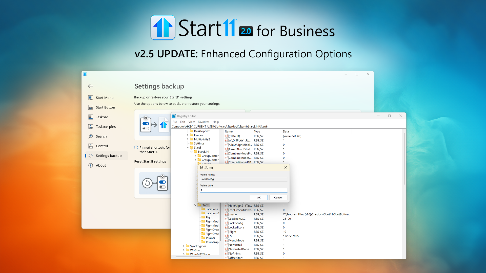The image size is (486, 273).
Task: Expand the SyncEngines registry key
Action: tap(184, 246)
